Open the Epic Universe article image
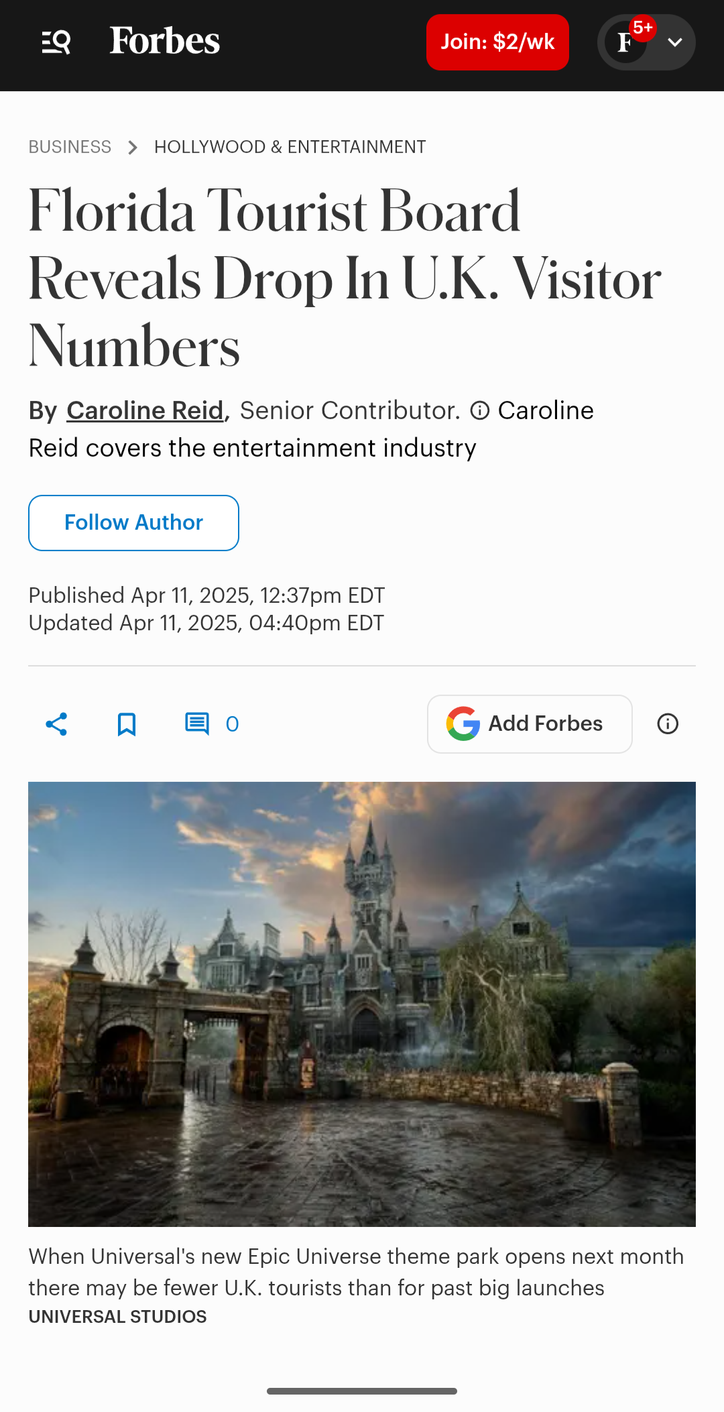724x1412 pixels. pos(362,1004)
